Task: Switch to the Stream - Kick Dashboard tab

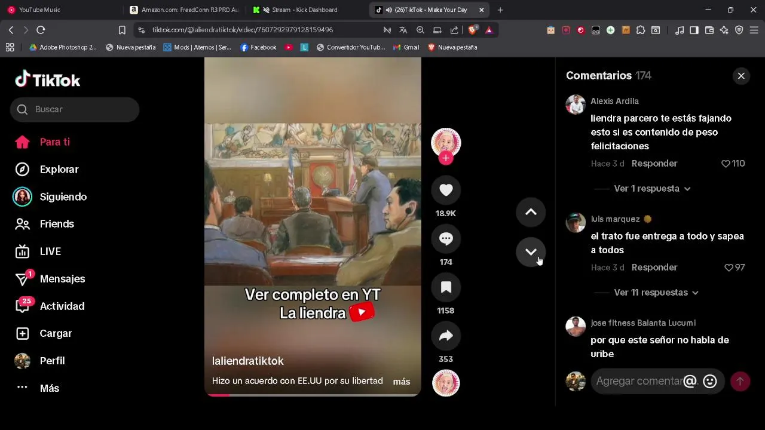Action: [305, 10]
